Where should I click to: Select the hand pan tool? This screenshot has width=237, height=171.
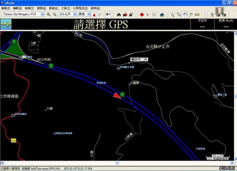(x=185, y=15)
